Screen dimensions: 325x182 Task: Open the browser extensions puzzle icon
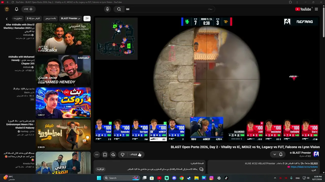coord(290,2)
